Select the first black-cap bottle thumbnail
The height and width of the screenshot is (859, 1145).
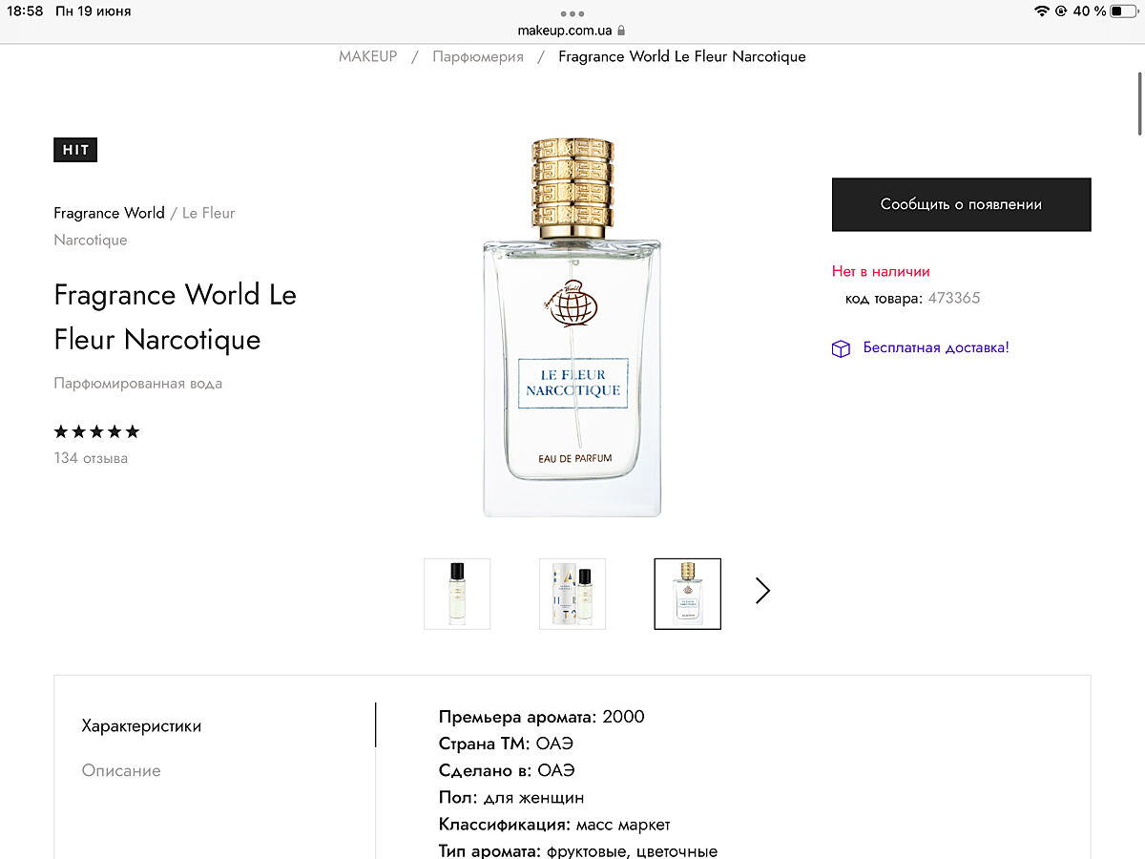[x=457, y=594]
